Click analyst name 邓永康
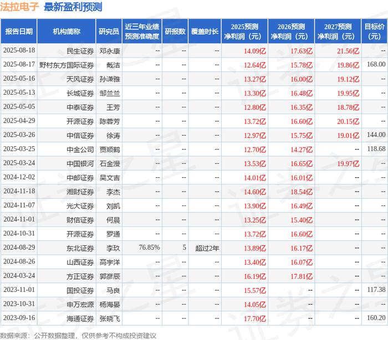This screenshot has width=388, height=340. (110, 51)
